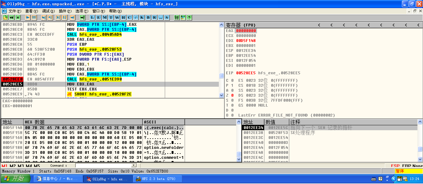Image resolution: width=423 pixels, height=184 pixels.
Task: Open the Call stack K window button
Action: [142, 17]
